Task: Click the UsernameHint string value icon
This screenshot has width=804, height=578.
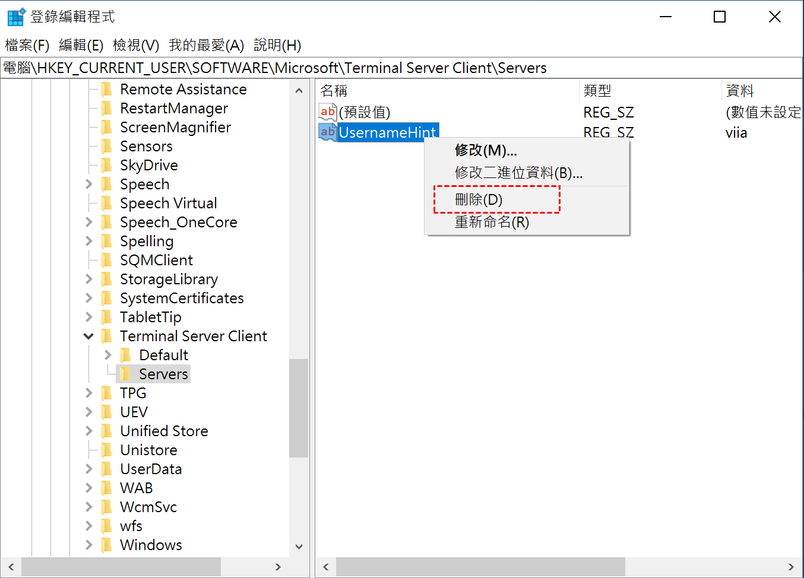Action: [328, 132]
